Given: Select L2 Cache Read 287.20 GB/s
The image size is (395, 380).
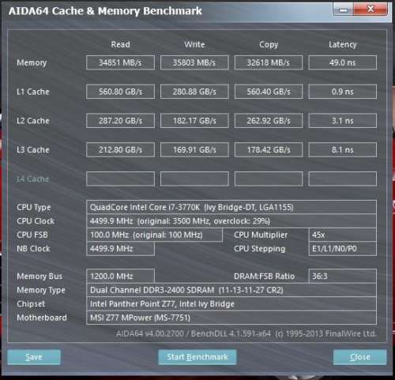Looking at the screenshot, I should coord(120,121).
